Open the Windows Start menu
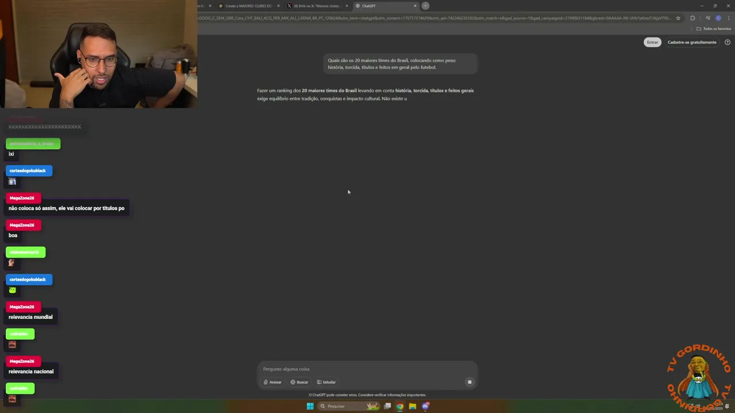The height and width of the screenshot is (413, 735). tap(310, 406)
